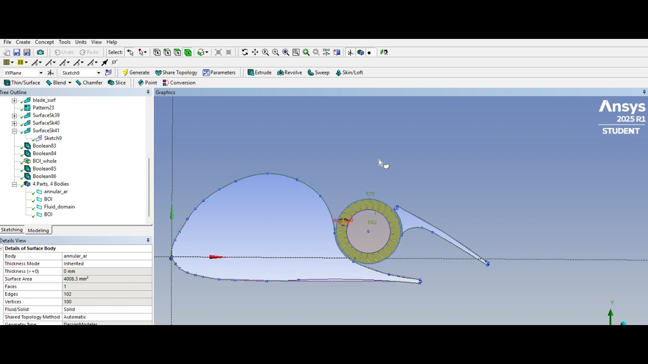The height and width of the screenshot is (364, 648).
Task: Click the Conversion tool
Action: (179, 82)
